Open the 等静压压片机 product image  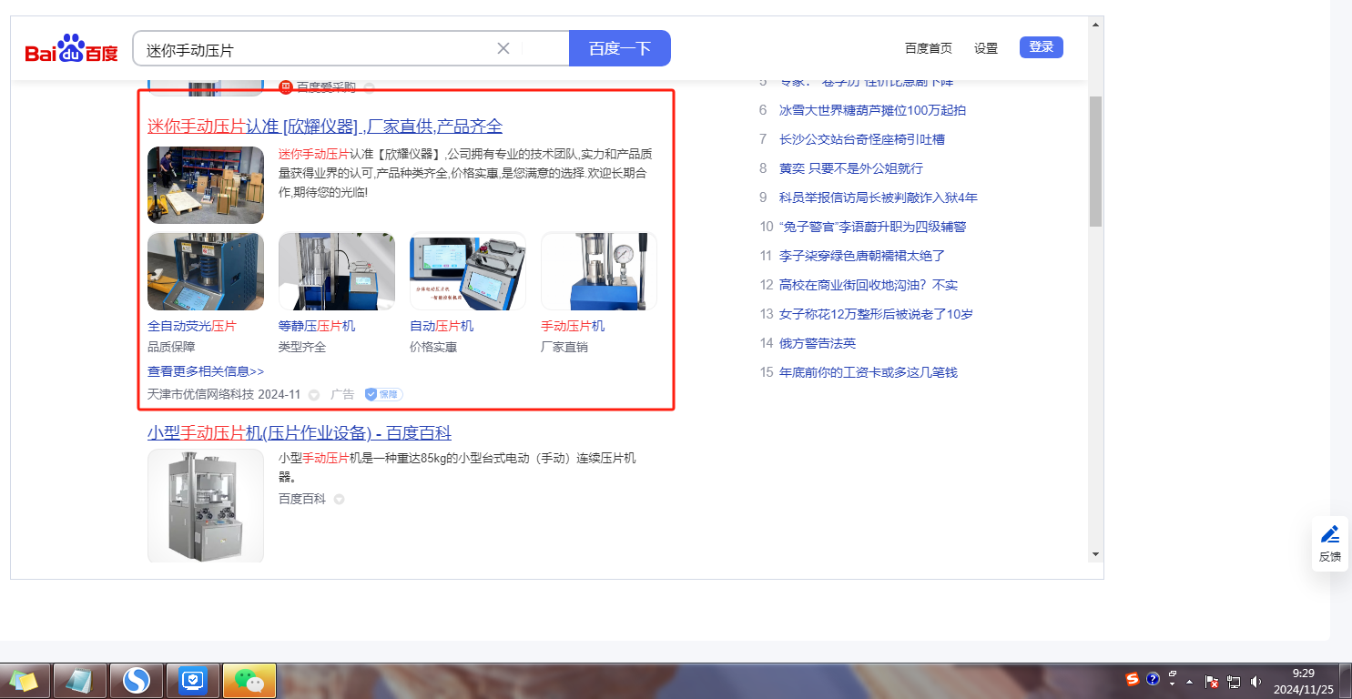tap(337, 271)
